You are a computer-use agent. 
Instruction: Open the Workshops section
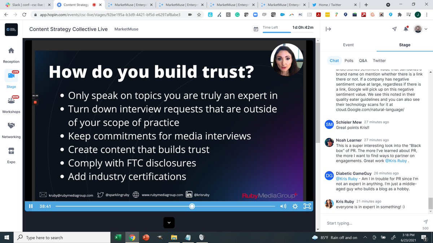point(11,105)
